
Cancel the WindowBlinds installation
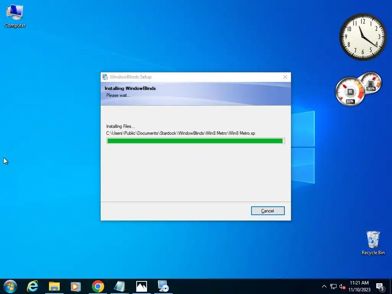[268, 211]
